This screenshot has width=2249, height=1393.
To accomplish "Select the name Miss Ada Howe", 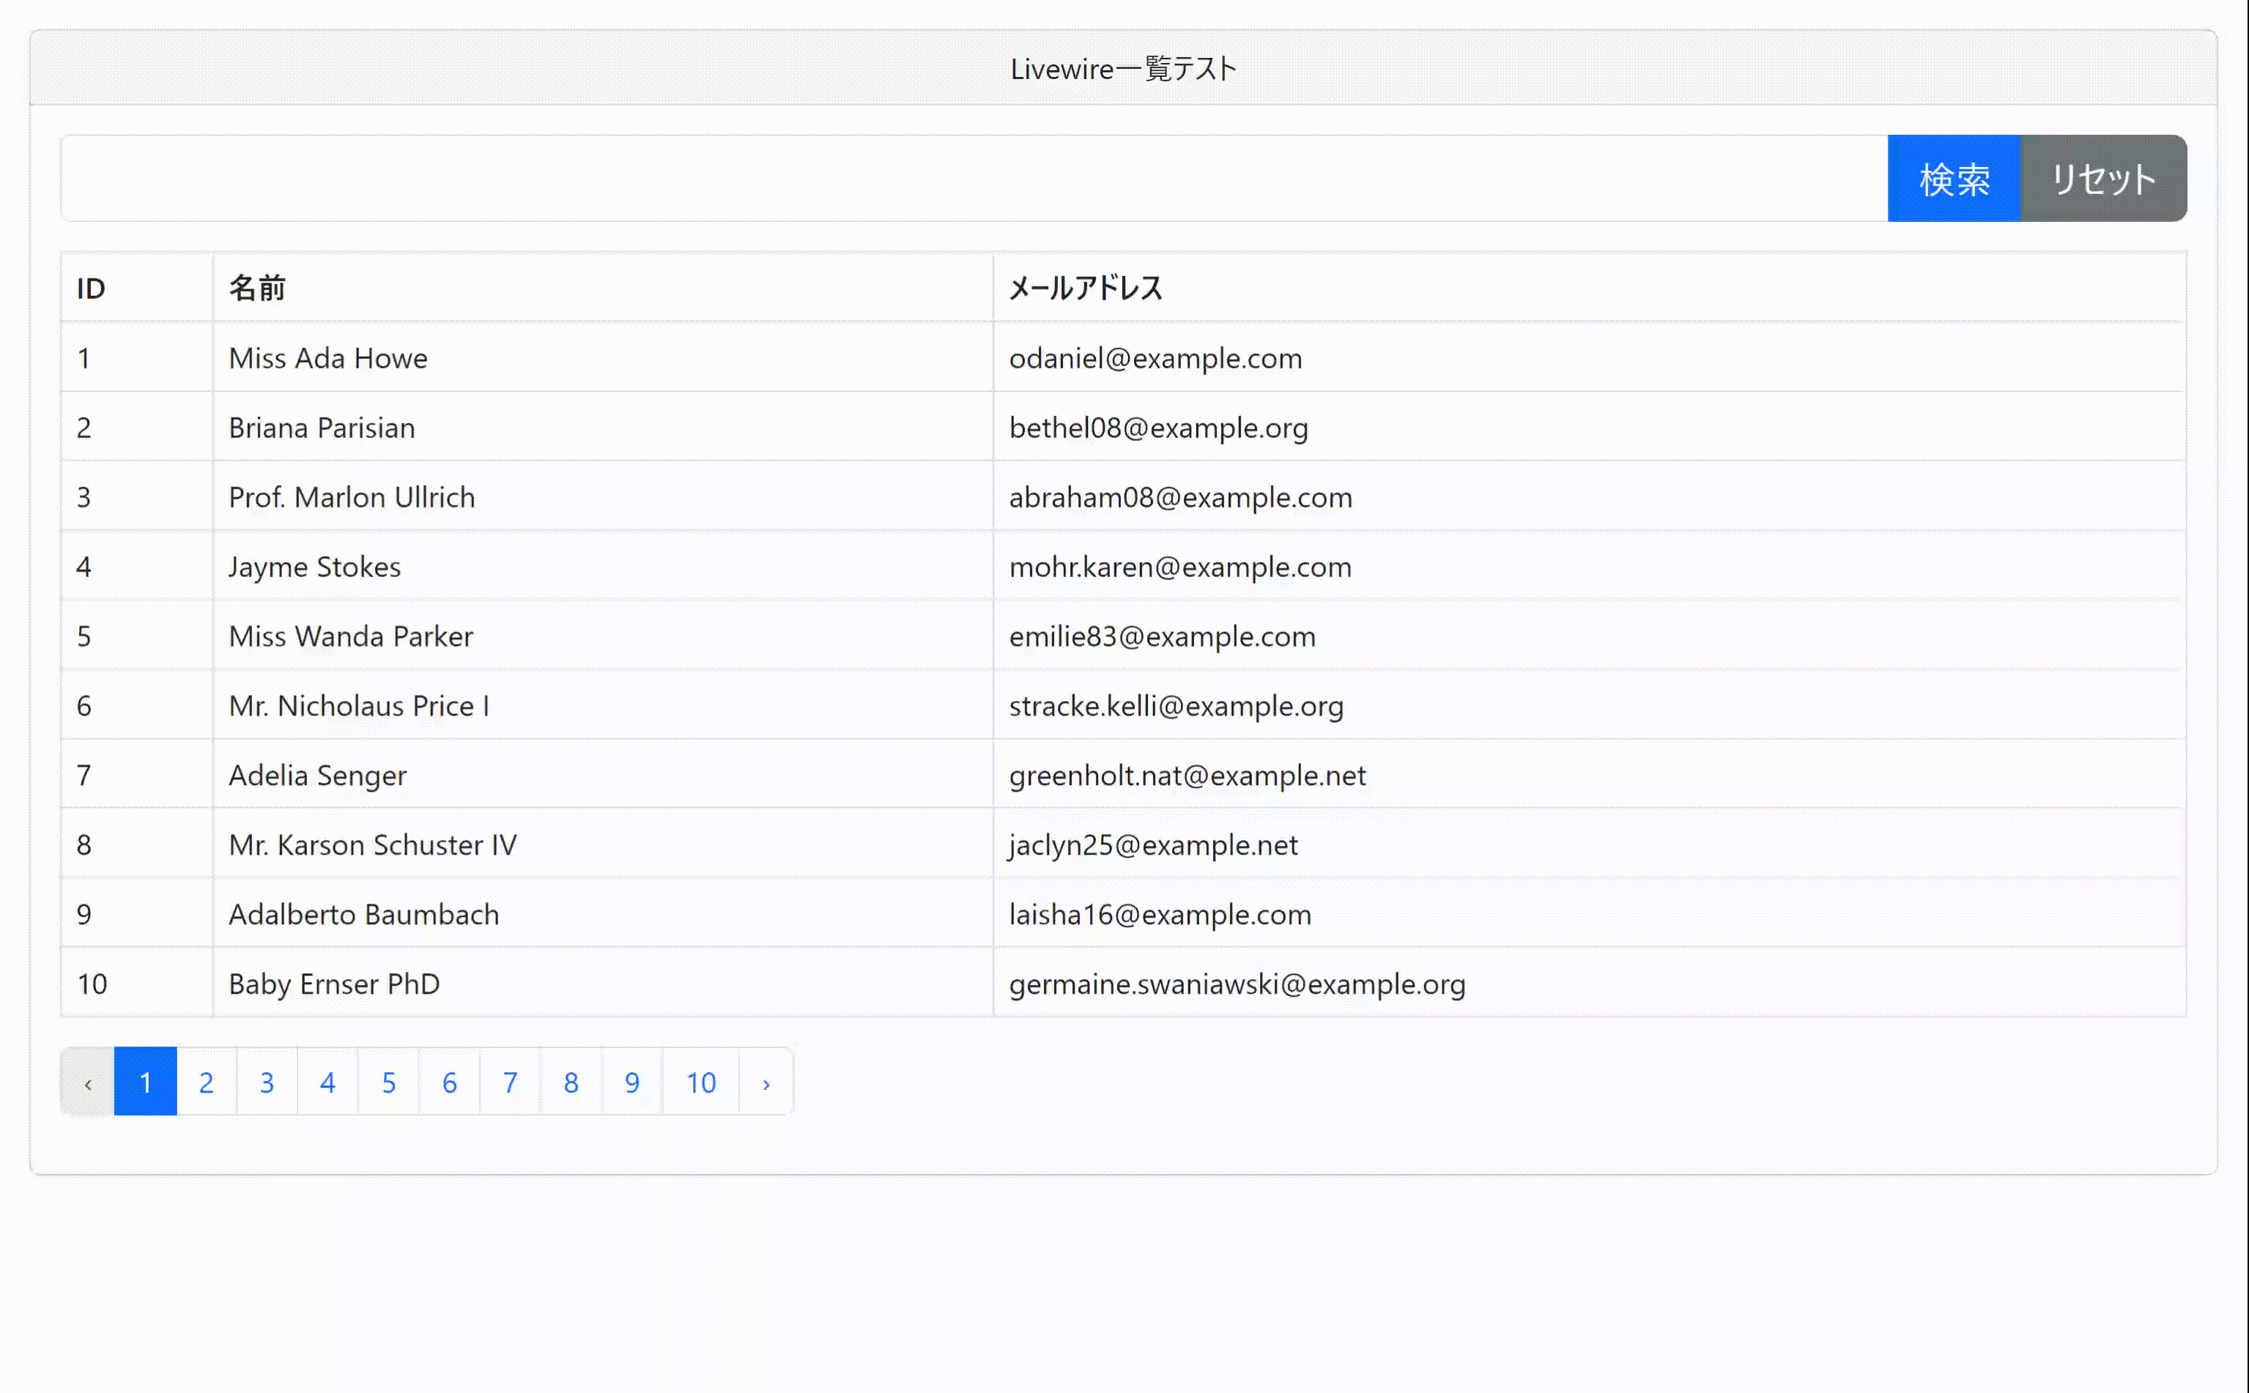I will coord(328,357).
